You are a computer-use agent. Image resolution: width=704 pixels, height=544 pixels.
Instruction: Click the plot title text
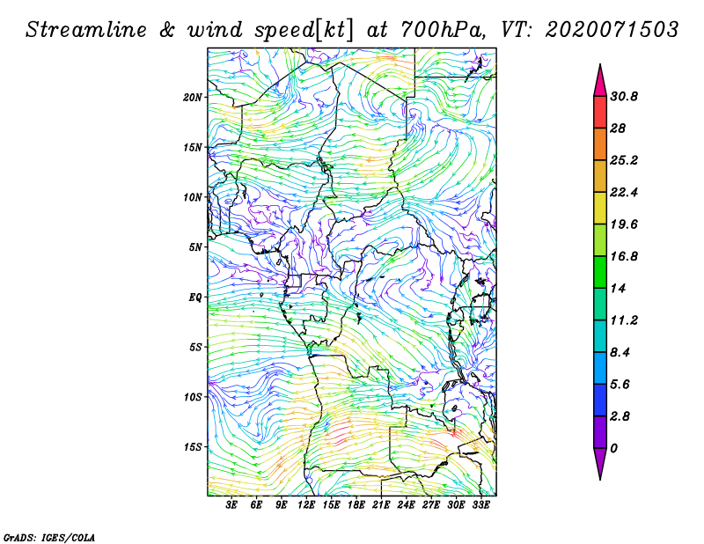click(x=352, y=30)
